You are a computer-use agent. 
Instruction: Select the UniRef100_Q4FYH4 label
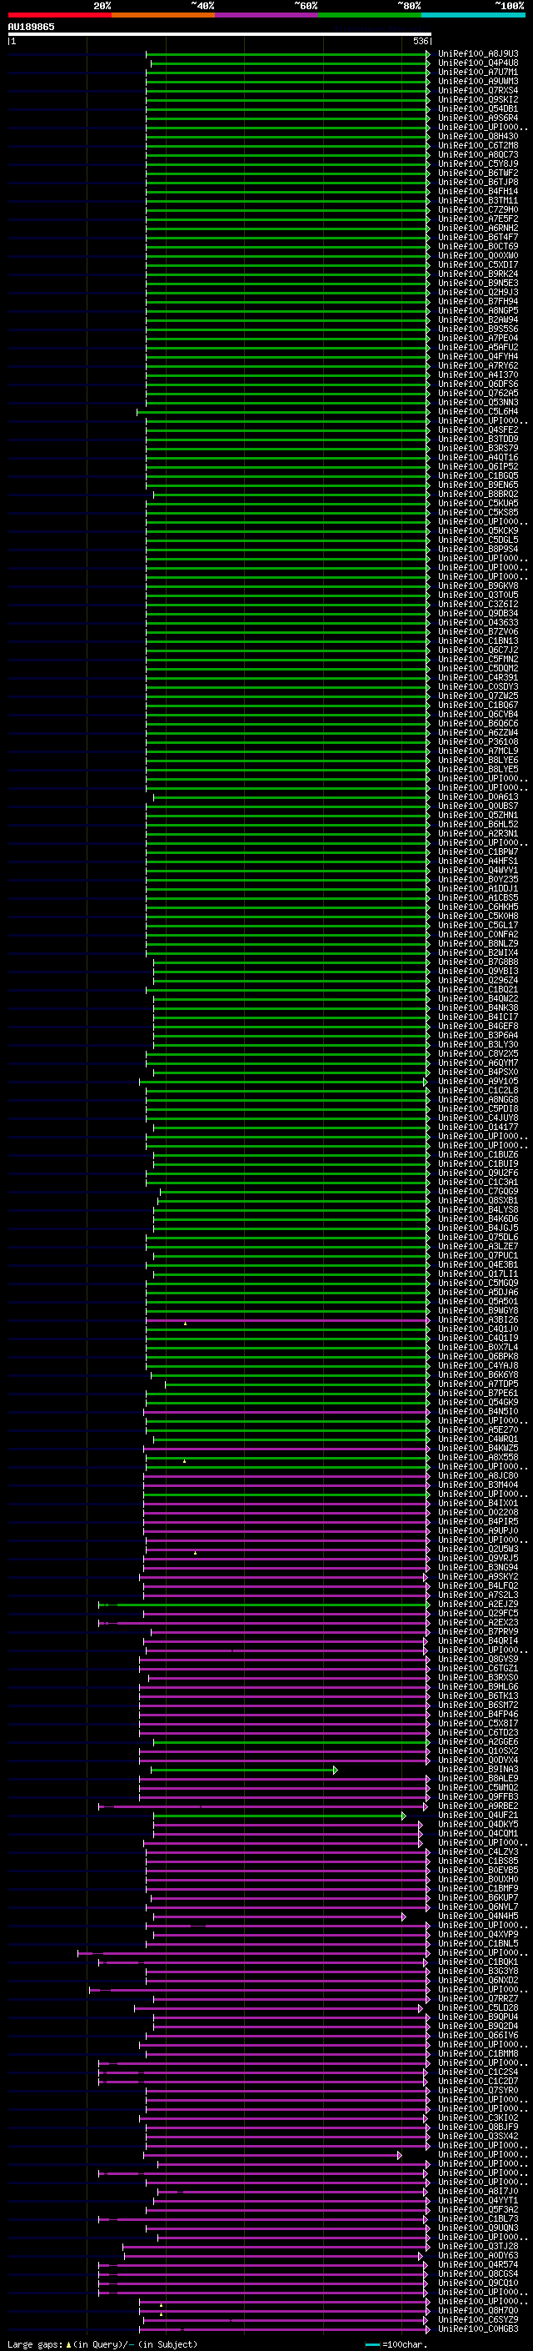point(477,357)
